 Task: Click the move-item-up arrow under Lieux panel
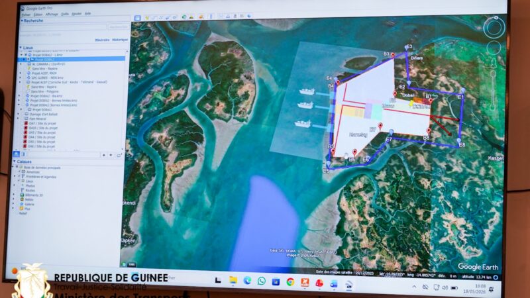[104, 155]
